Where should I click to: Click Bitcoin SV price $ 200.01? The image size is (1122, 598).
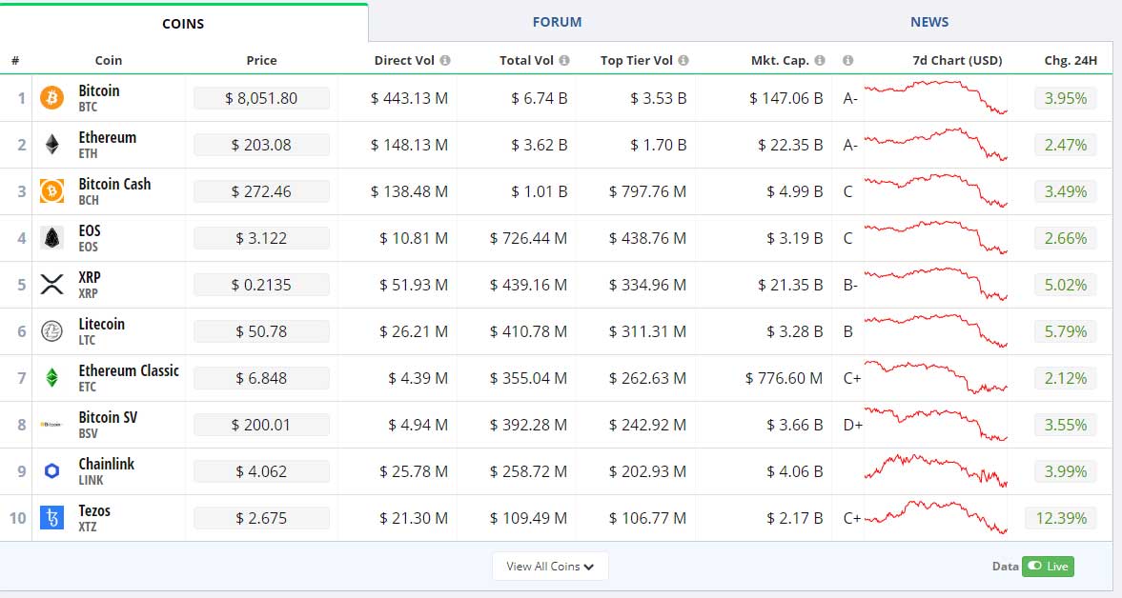261,425
